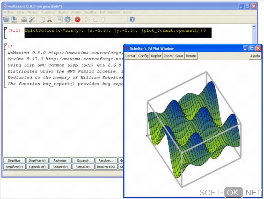Click the Simplificar button
Image resolution: width=264 pixels, height=199 pixels.
coord(14,160)
